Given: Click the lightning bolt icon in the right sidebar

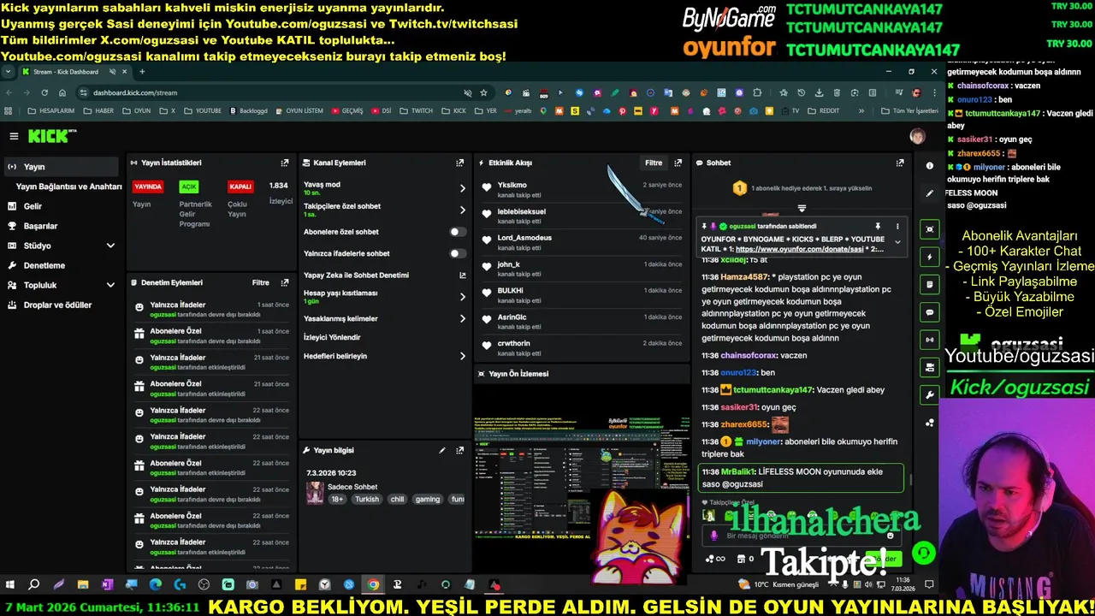Looking at the screenshot, I should click(930, 257).
